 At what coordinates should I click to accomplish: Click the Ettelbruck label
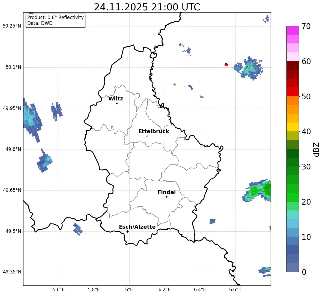pos(154,132)
